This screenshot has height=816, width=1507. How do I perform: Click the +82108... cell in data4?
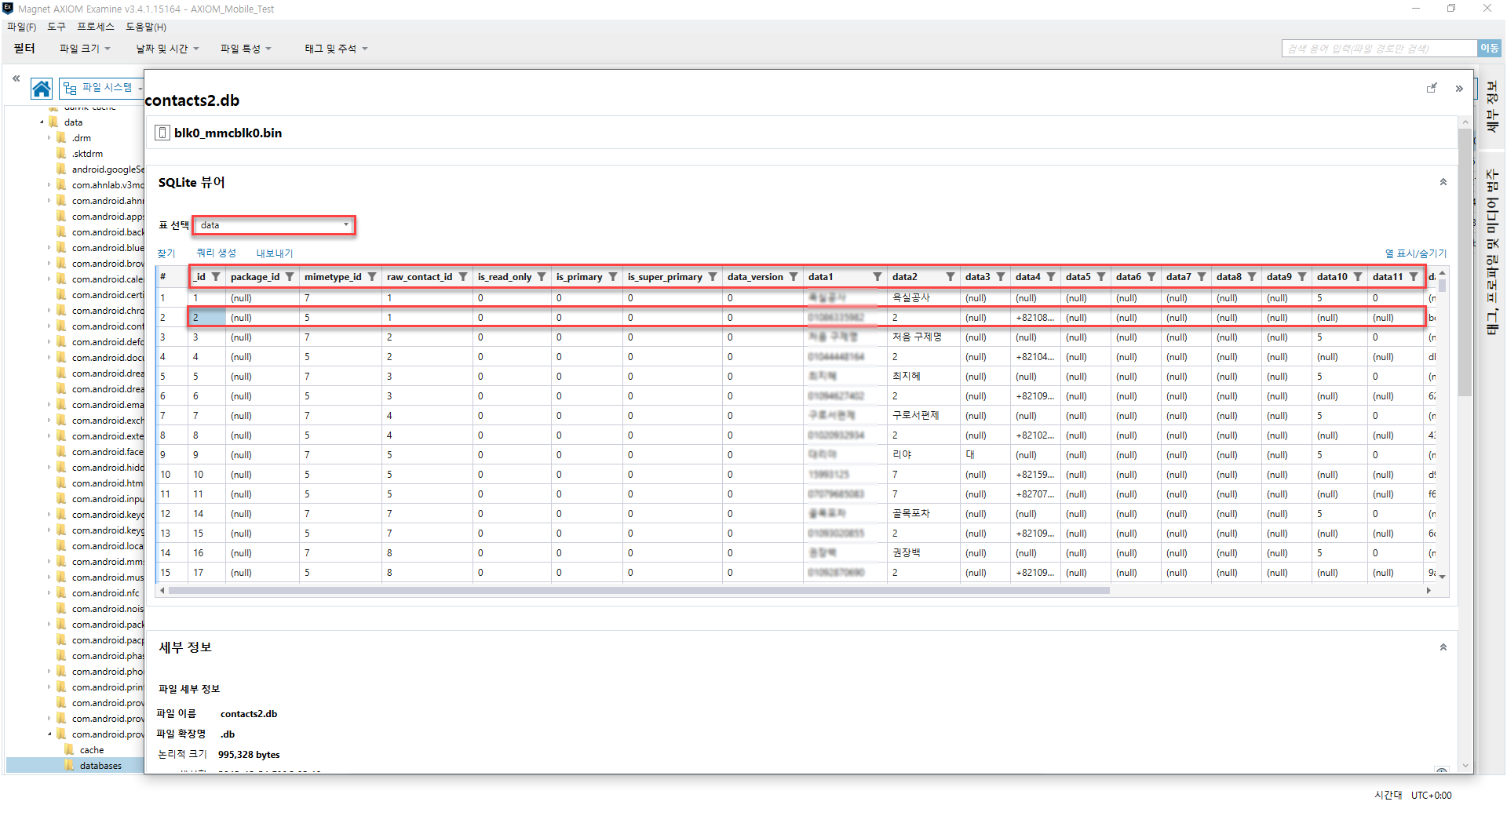1034,318
